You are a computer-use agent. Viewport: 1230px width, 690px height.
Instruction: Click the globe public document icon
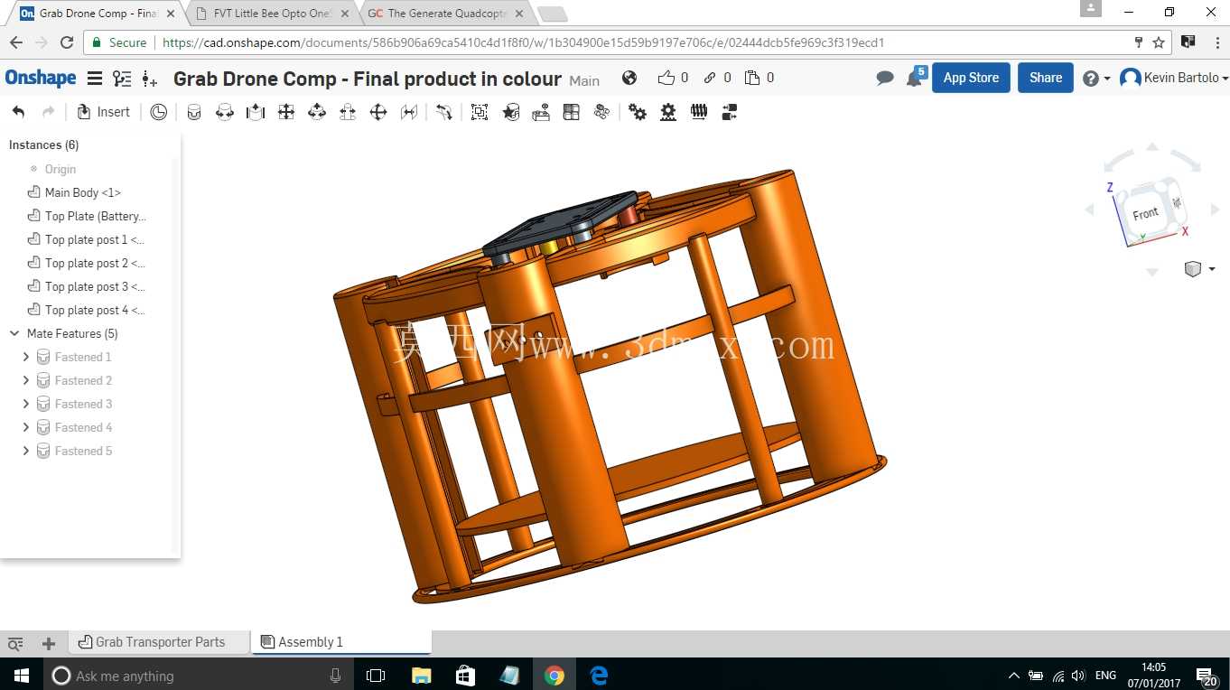pyautogui.click(x=629, y=78)
